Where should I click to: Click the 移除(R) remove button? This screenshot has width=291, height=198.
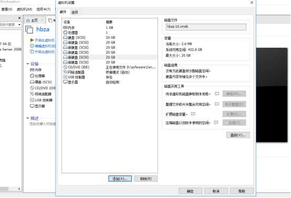click(145, 179)
